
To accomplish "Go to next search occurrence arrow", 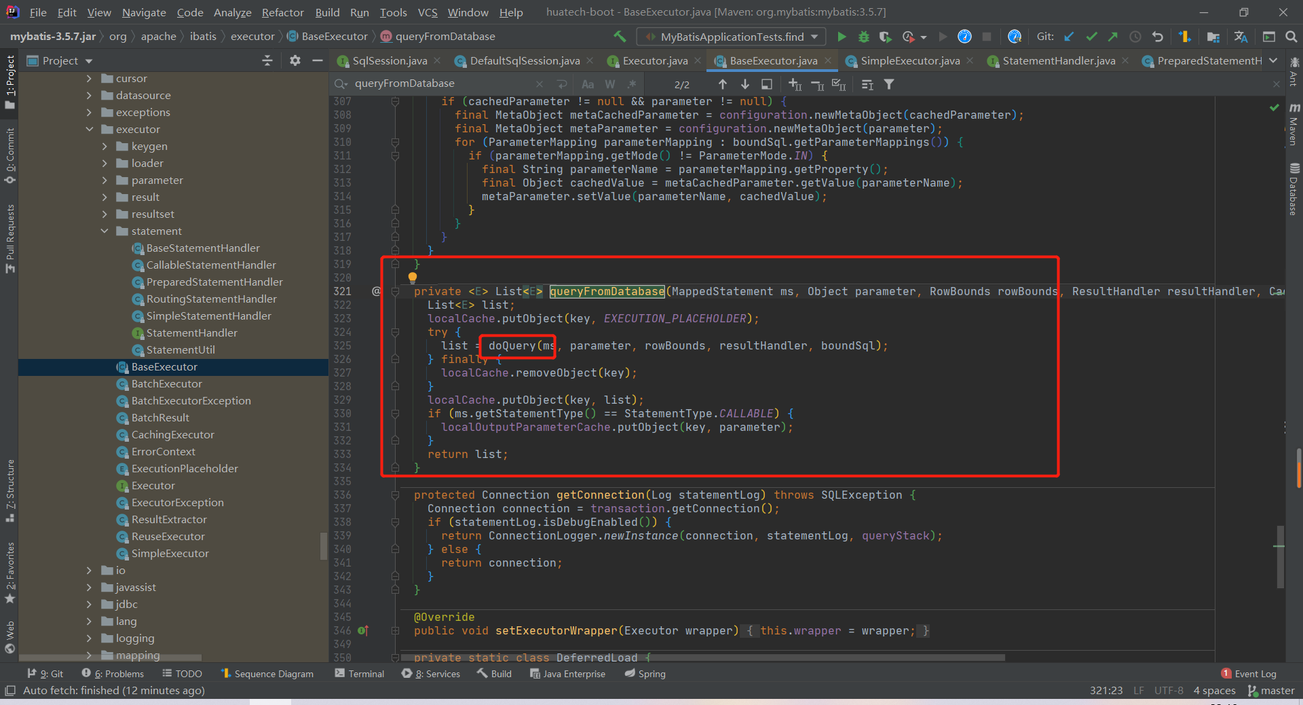I will click(745, 84).
